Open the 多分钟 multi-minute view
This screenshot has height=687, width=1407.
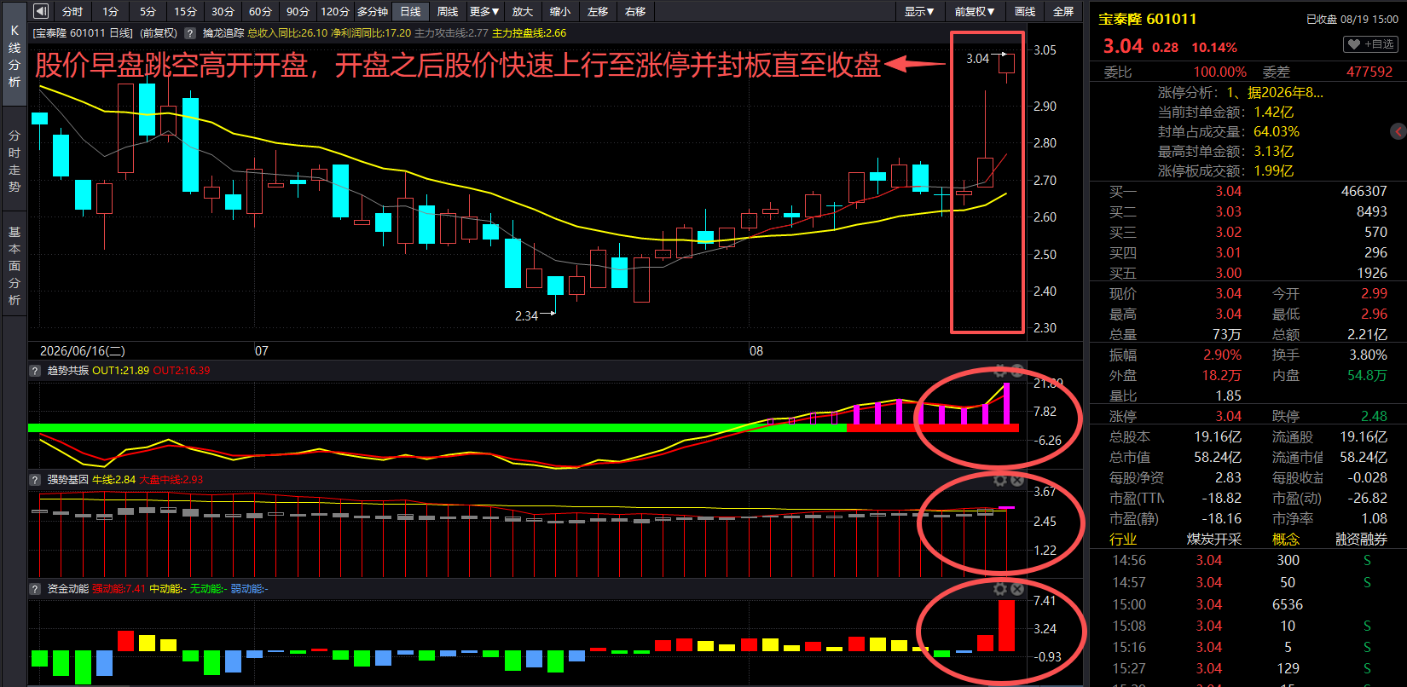coord(373,11)
